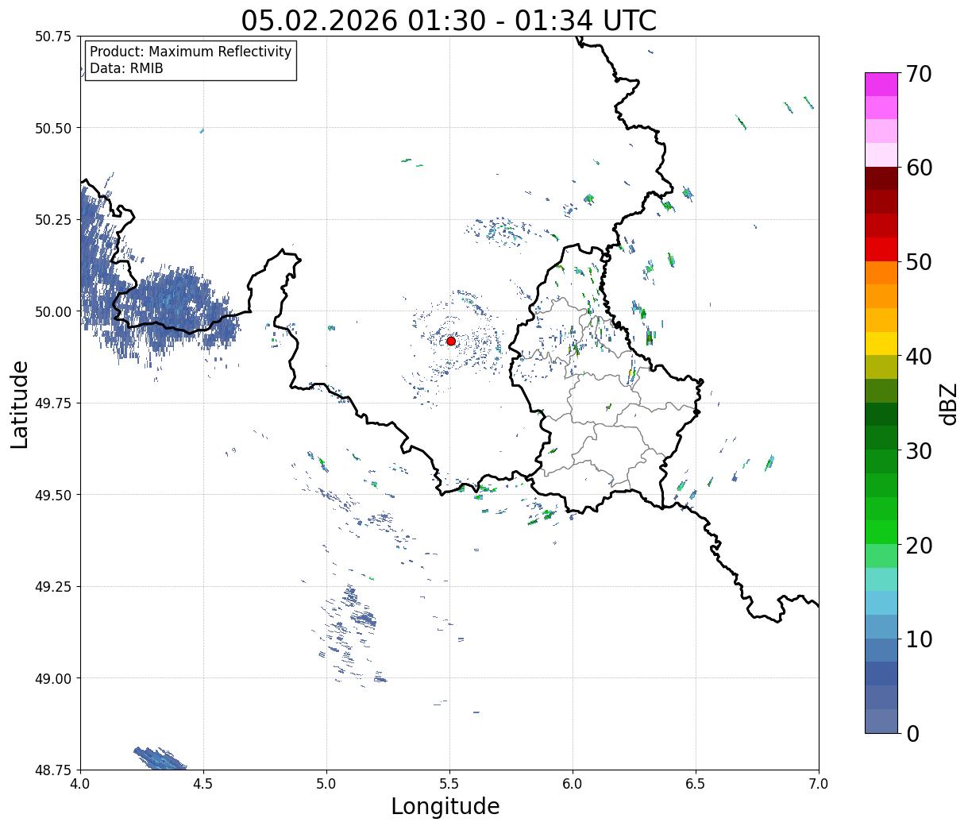Click the orange colorbar segment below 50
This screenshot has width=968, height=826.
[881, 273]
